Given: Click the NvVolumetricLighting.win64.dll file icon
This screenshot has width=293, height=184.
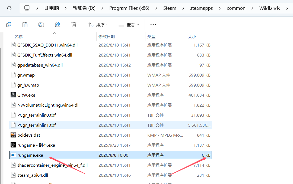Looking at the screenshot, I should pyautogui.click(x=13, y=105).
